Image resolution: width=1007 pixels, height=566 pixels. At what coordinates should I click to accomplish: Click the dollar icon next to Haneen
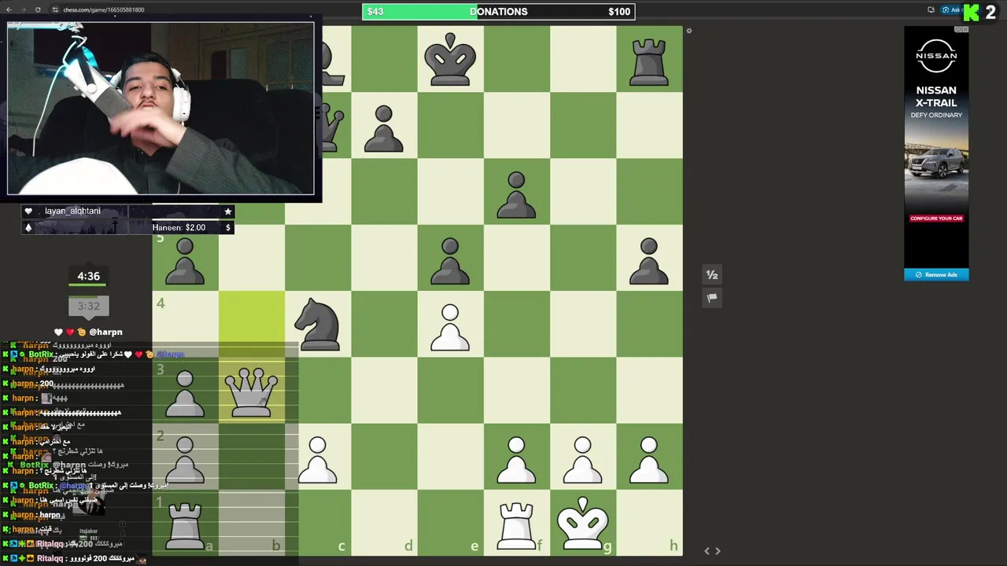tap(228, 228)
